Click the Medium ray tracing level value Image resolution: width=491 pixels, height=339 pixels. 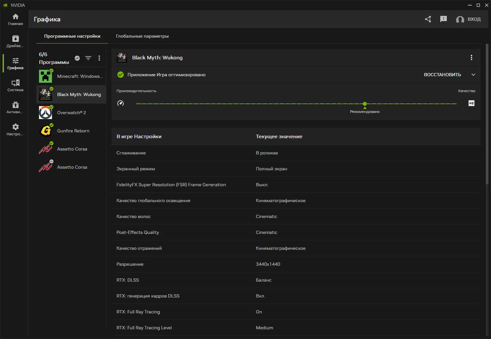[264, 328]
